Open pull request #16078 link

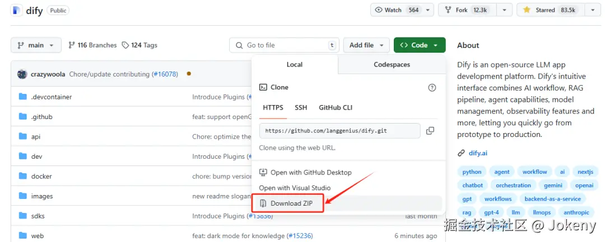(x=165, y=74)
